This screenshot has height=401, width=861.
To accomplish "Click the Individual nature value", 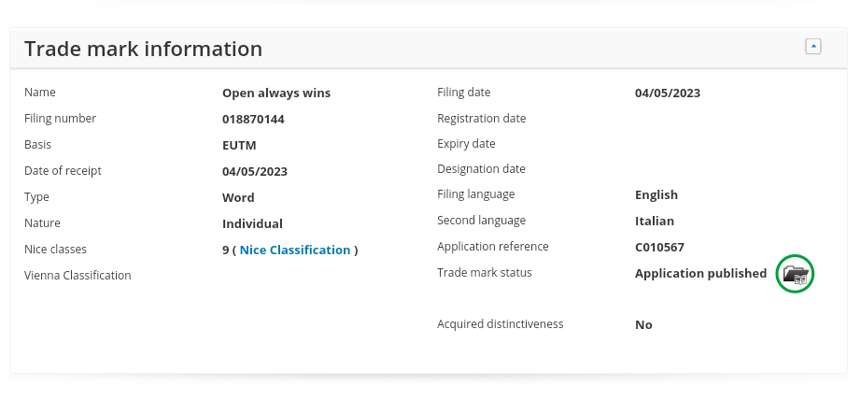I will (252, 224).
